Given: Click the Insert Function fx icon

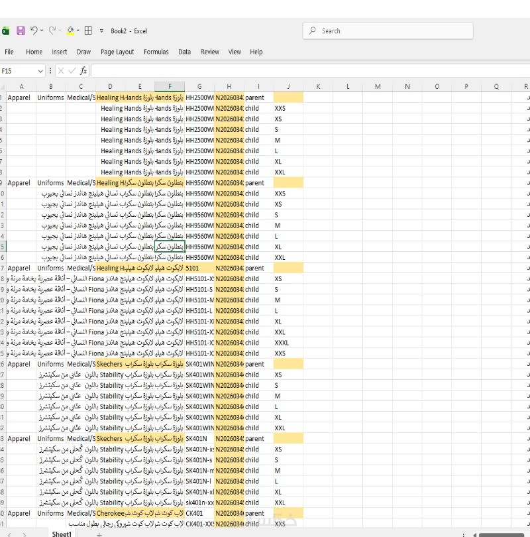Looking at the screenshot, I should pyautogui.click(x=83, y=71).
